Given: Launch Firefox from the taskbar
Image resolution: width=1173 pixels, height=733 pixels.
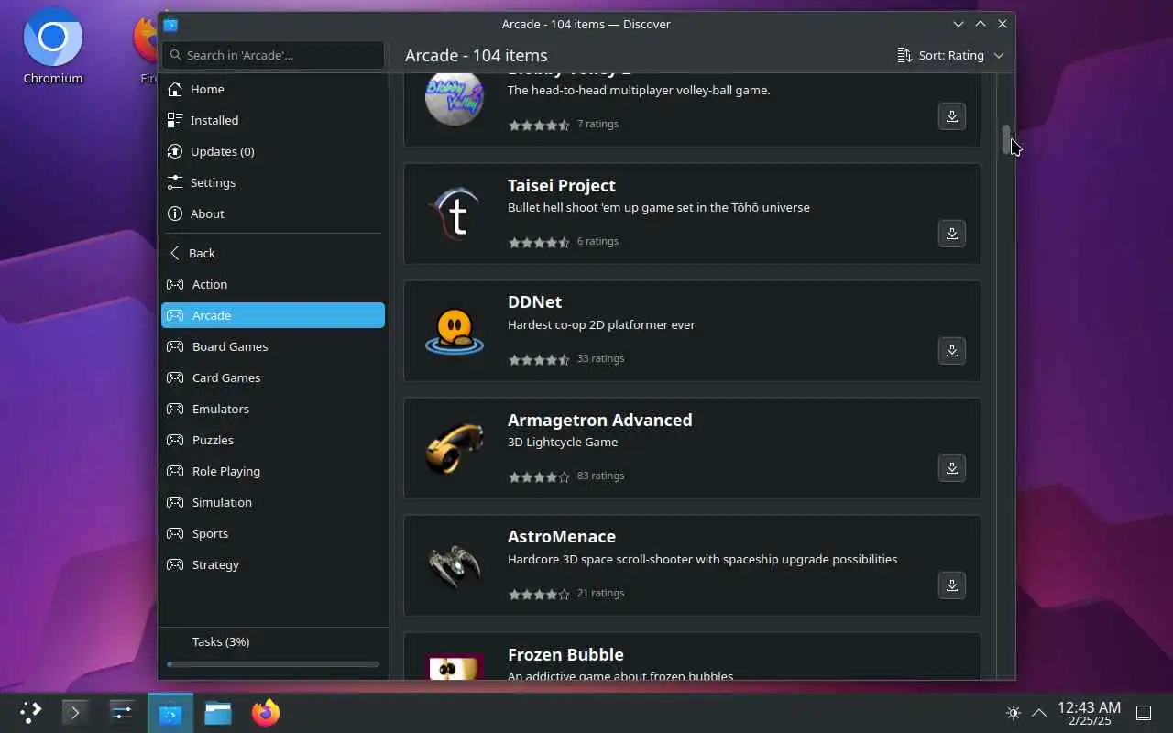Looking at the screenshot, I should point(266,712).
